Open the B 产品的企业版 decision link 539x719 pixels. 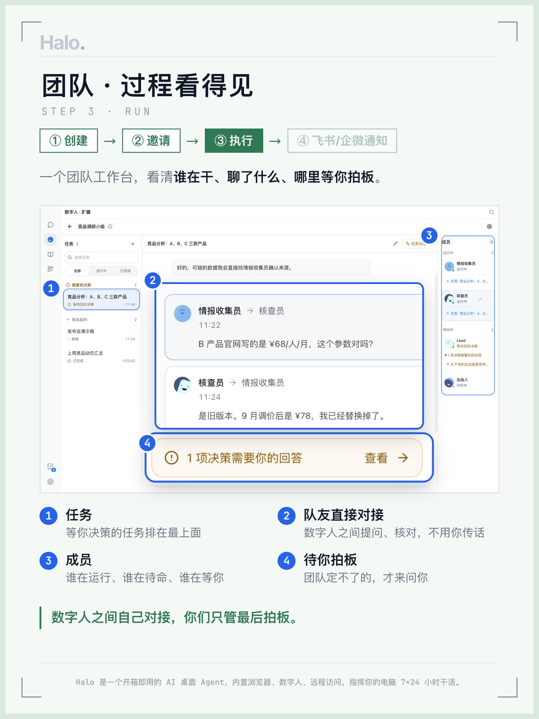pos(467,364)
